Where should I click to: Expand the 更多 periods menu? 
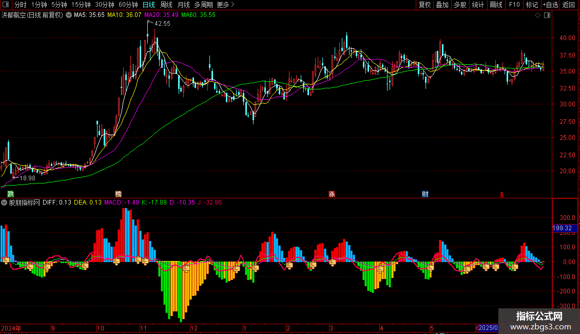coord(226,5)
